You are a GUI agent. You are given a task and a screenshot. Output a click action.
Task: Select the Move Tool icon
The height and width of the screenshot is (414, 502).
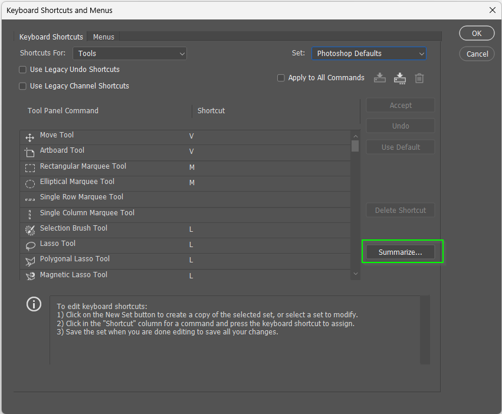pos(29,136)
